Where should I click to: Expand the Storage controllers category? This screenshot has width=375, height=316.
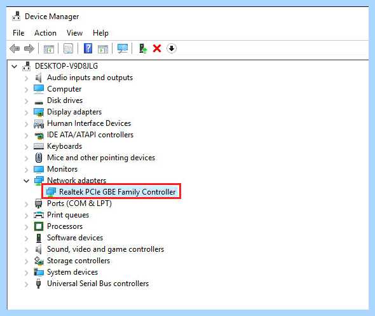pos(26,262)
